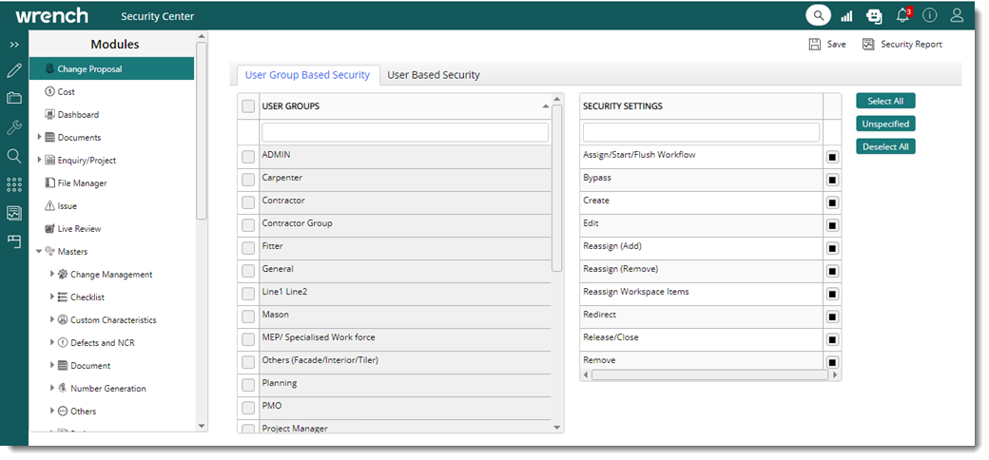Click the dots grid icon in sidebar
Screen dimensions: 989x460
14,184
